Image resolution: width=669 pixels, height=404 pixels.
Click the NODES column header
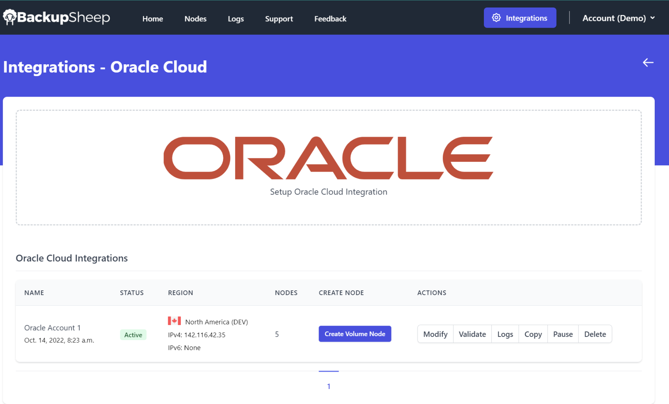click(x=286, y=293)
